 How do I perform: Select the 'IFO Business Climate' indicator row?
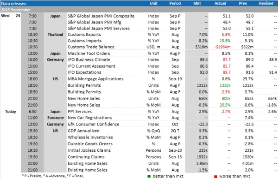pos(149,60)
